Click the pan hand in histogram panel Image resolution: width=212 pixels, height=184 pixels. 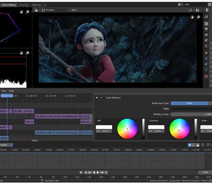tap(21, 53)
